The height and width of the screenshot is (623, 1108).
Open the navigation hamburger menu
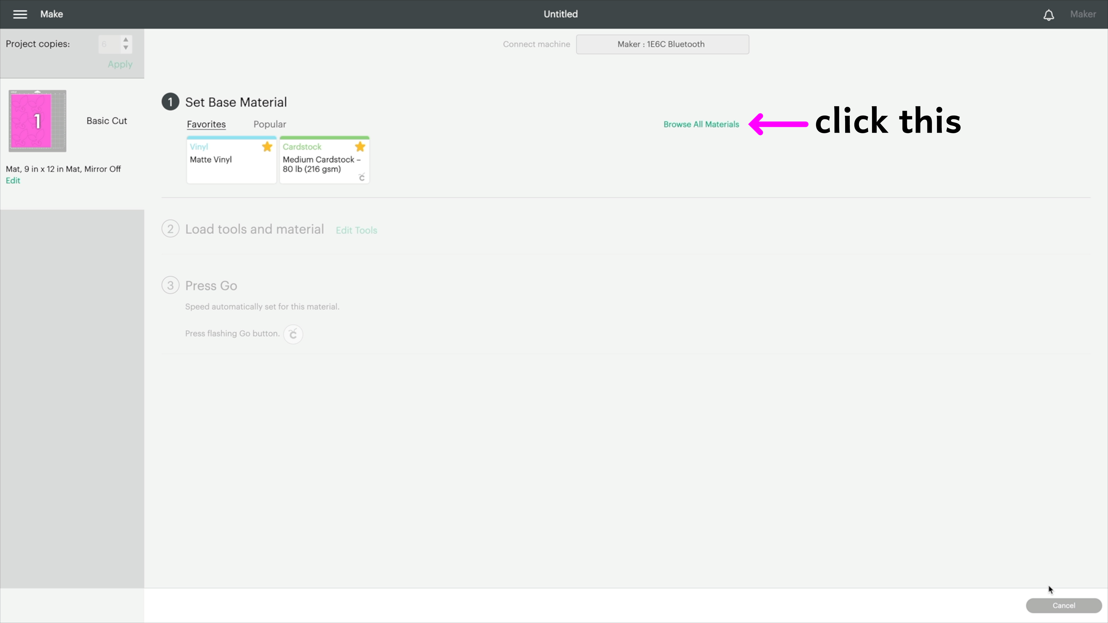point(20,14)
